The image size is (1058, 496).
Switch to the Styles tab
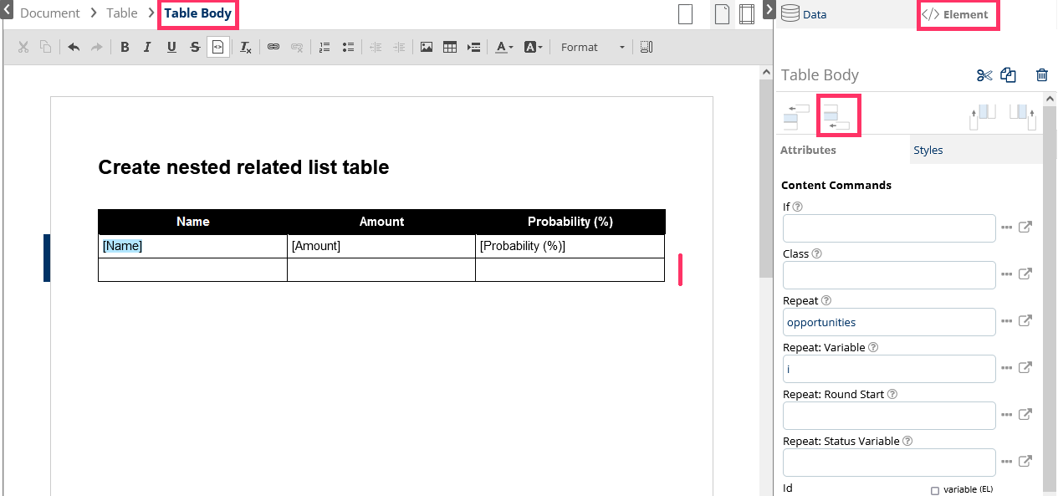click(x=928, y=151)
